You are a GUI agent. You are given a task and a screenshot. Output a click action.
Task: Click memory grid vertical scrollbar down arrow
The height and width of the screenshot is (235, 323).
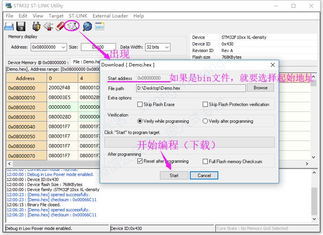coord(314,157)
